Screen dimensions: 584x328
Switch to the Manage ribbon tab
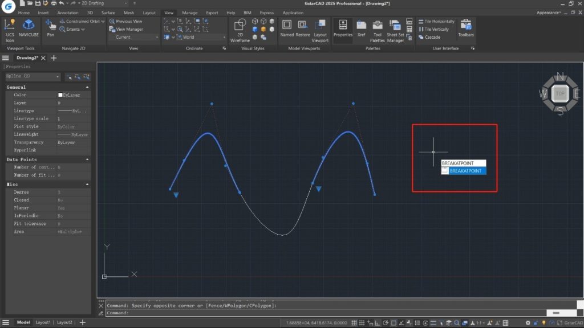pyautogui.click(x=189, y=13)
